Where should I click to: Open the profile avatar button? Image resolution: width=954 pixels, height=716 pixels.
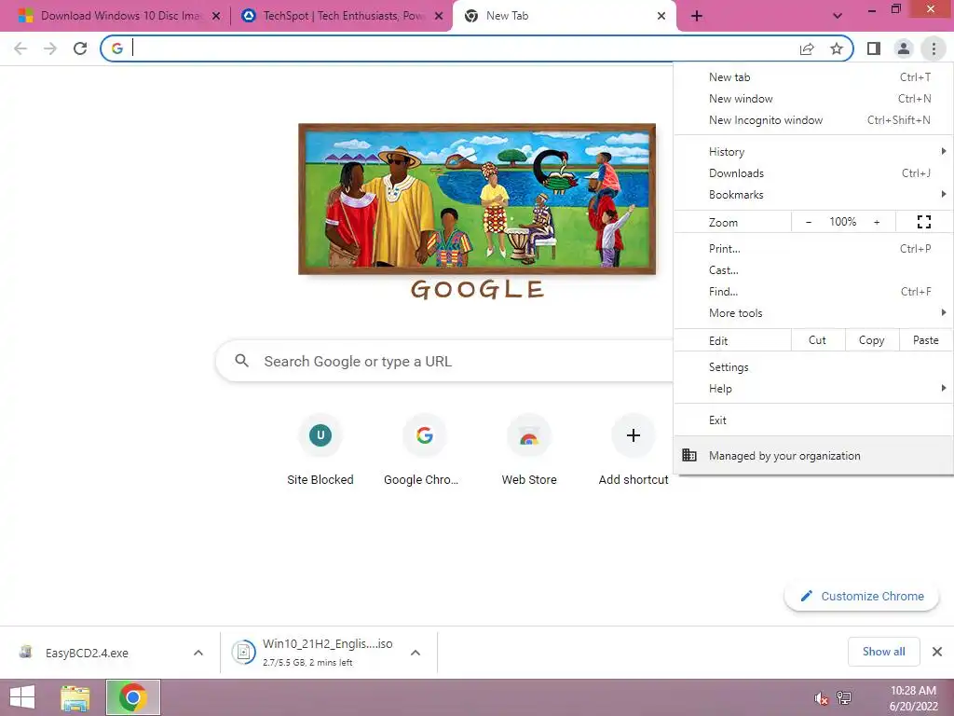click(x=904, y=48)
